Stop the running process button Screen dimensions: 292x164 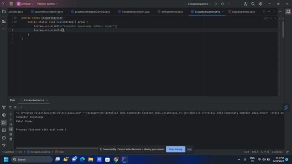point(15,108)
